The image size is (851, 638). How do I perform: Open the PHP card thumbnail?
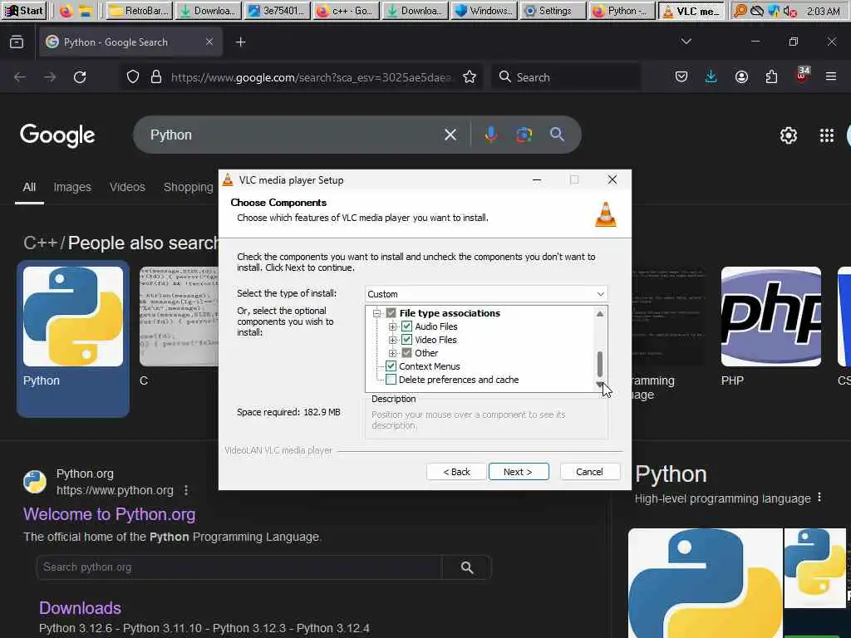[x=770, y=317]
